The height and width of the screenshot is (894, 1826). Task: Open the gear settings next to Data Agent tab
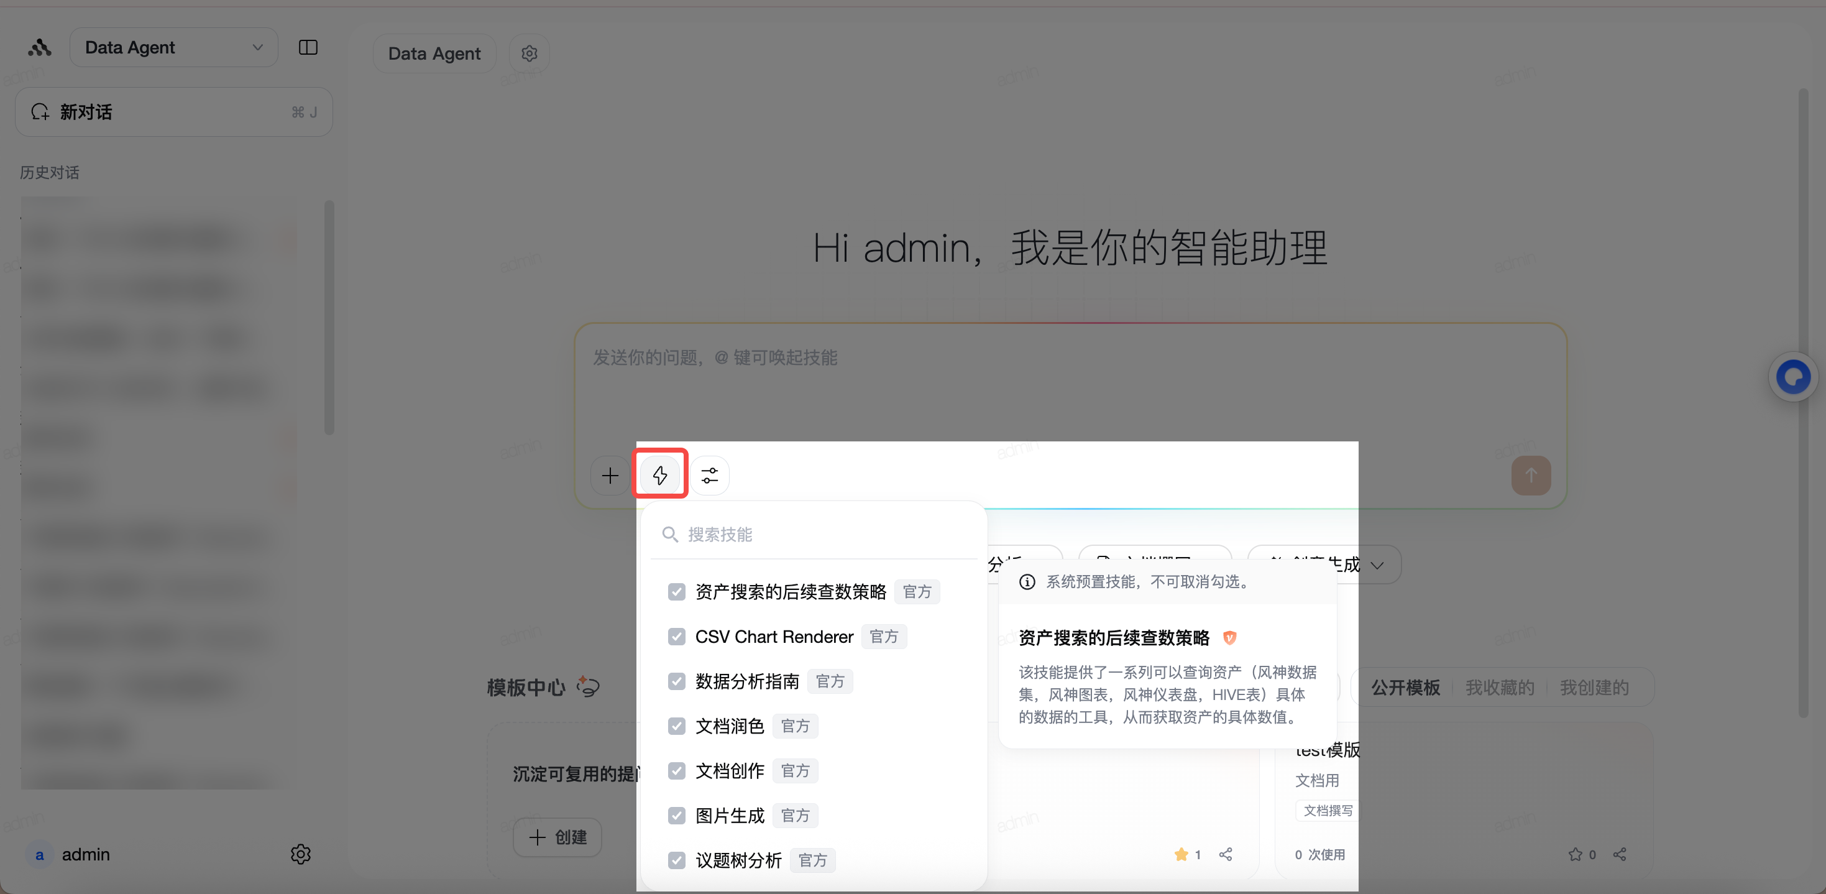click(530, 53)
